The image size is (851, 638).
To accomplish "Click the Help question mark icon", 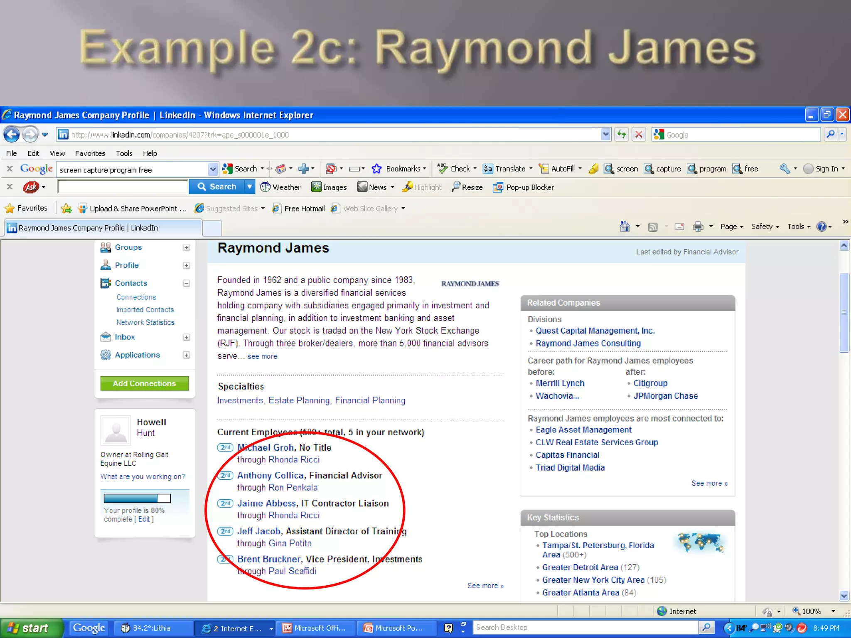I will 821,226.
